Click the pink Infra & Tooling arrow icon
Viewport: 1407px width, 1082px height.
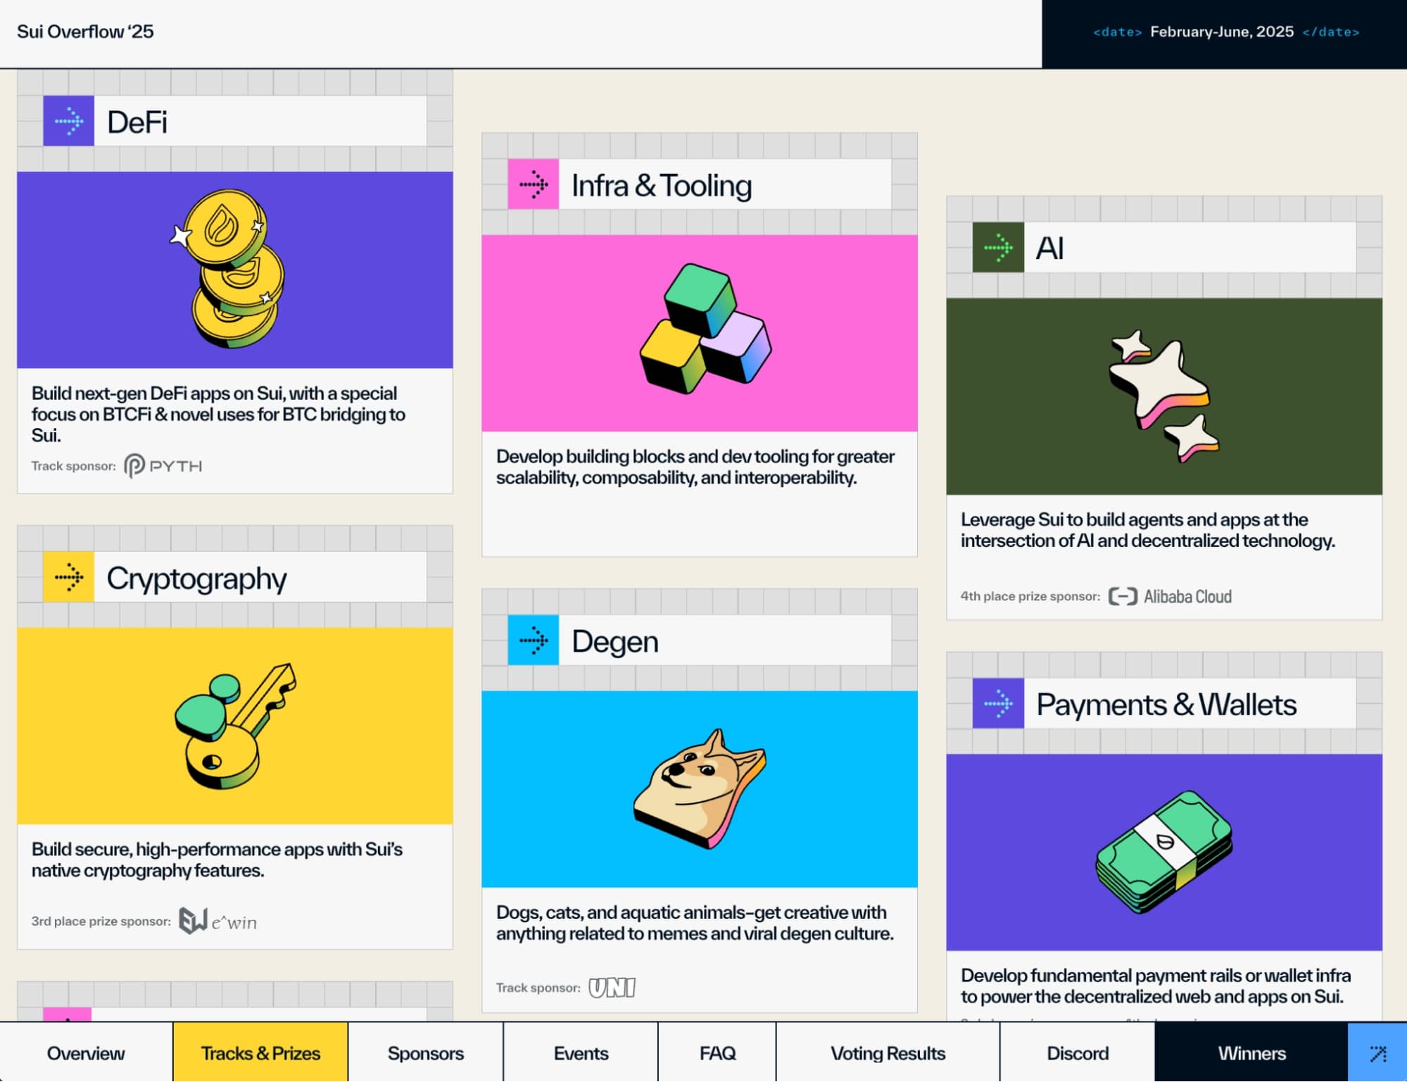pos(533,184)
